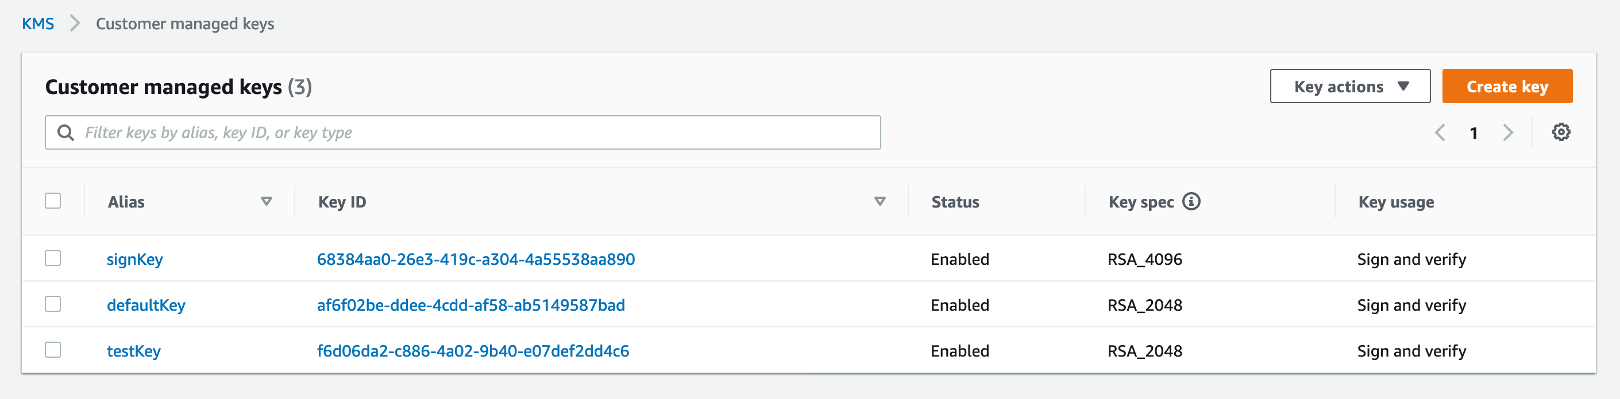Click page number 1
1620x399 pixels.
coord(1474,133)
